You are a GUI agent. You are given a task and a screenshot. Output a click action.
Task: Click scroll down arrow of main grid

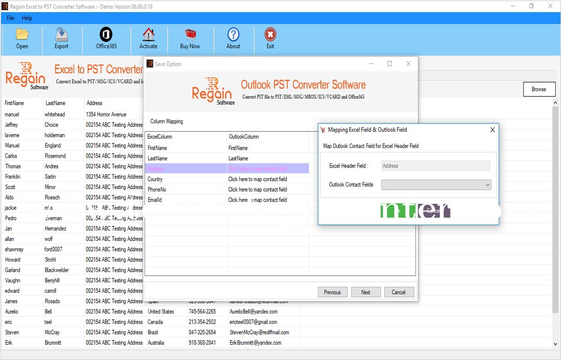tap(555, 344)
